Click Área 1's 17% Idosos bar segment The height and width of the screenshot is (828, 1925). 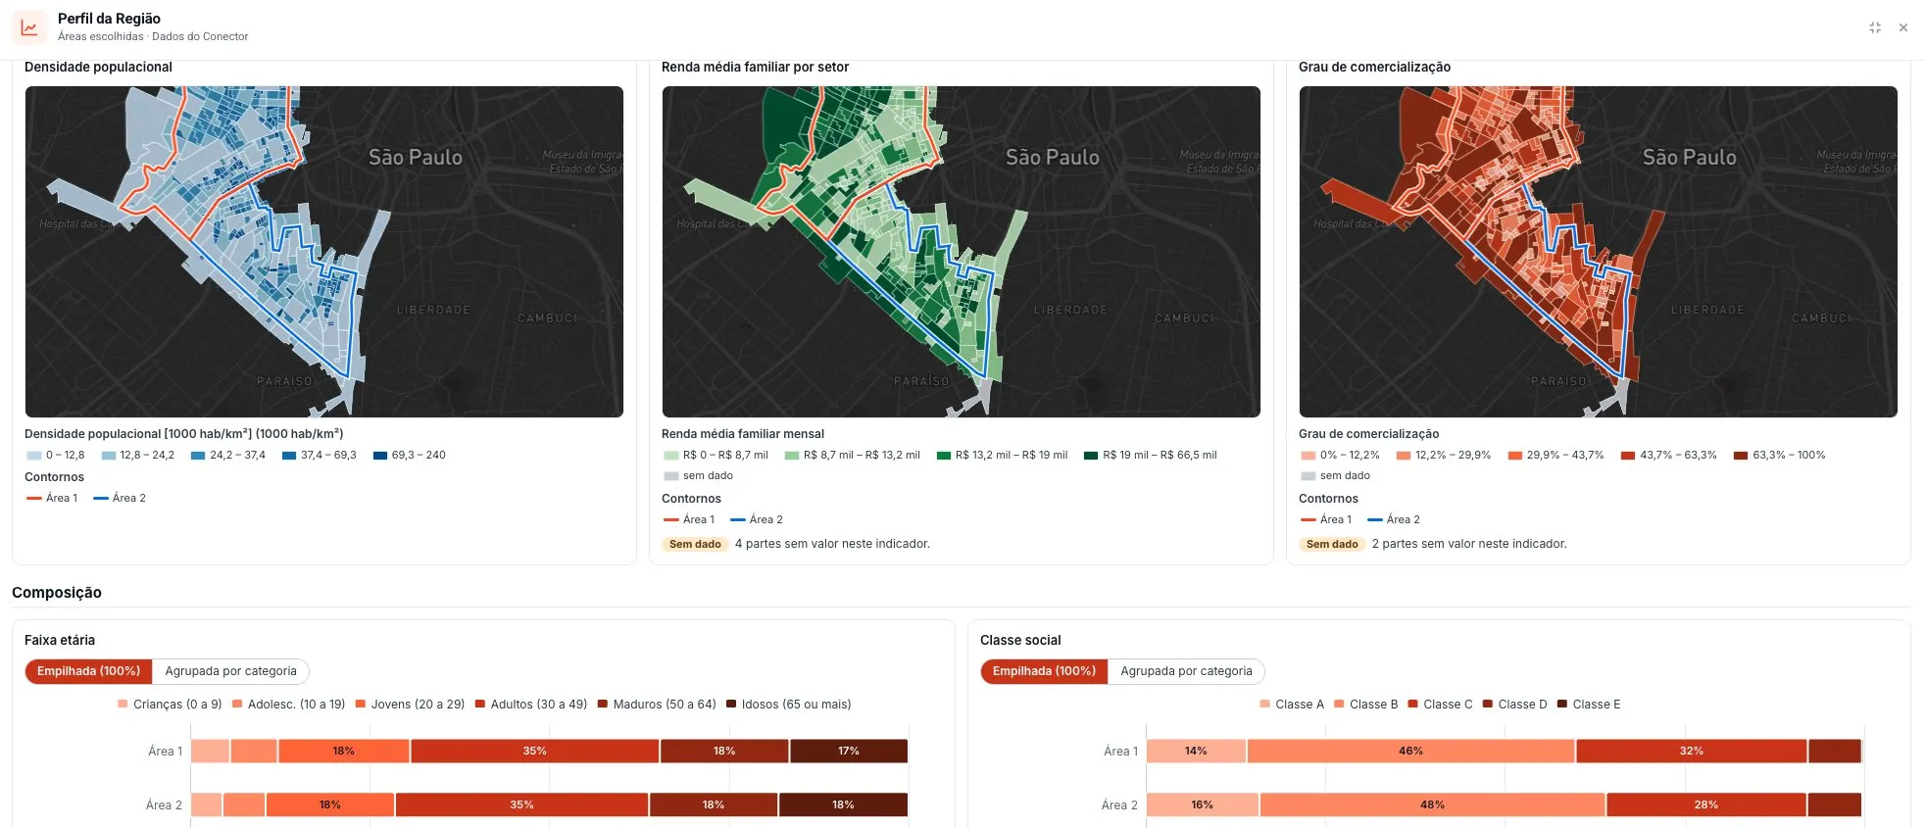[849, 752]
